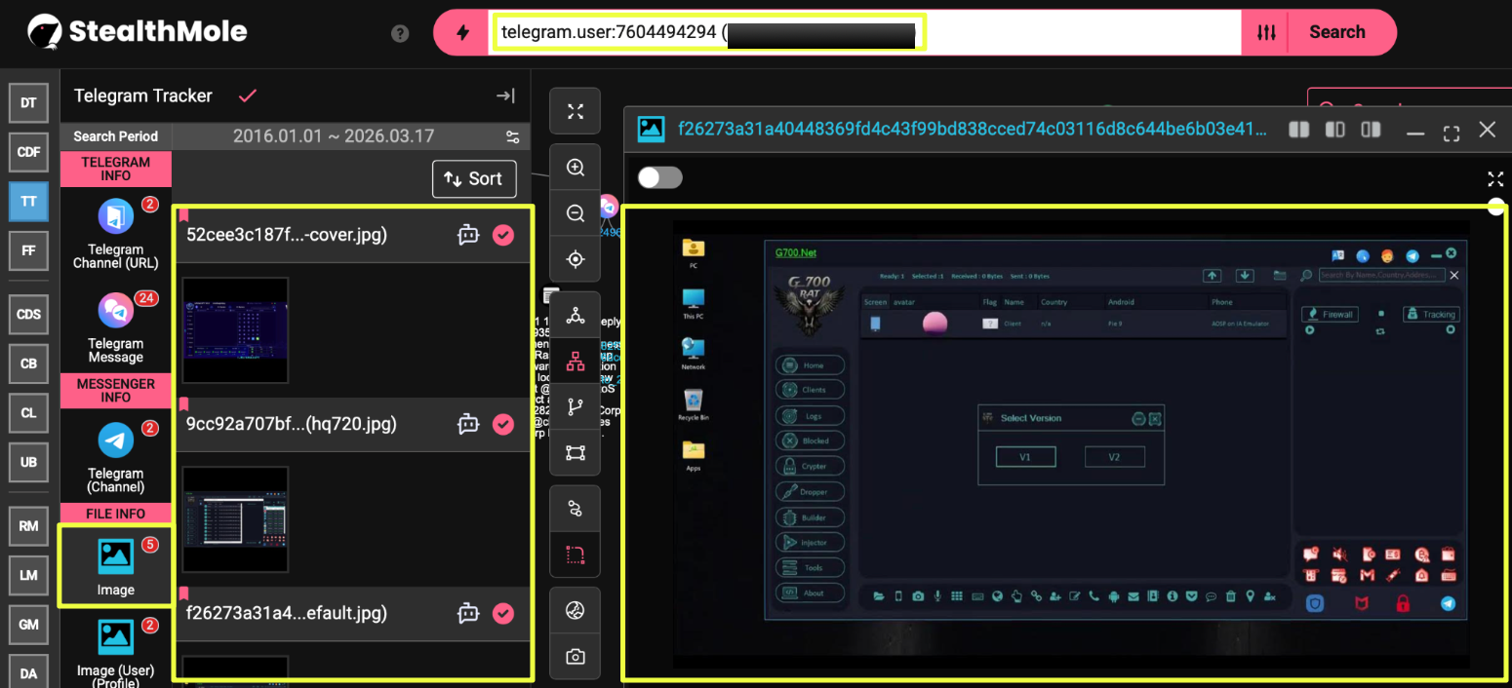
Task: Click the Search button
Action: tap(1336, 32)
